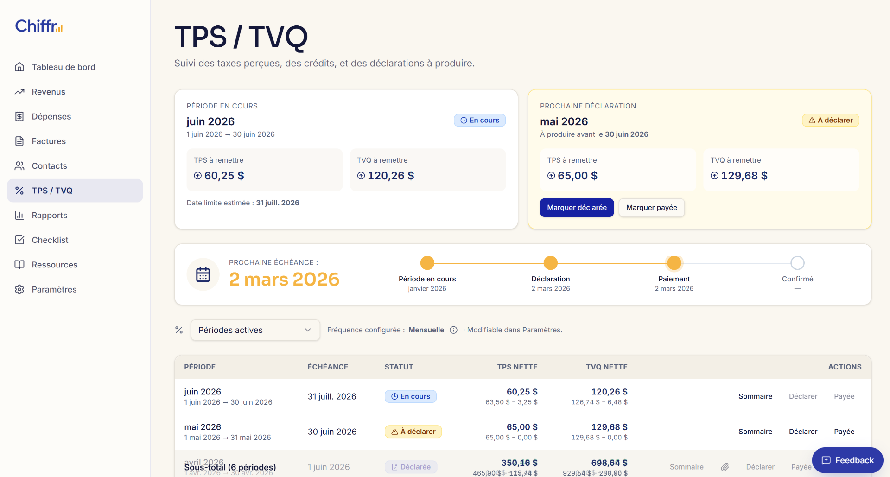Click arrow icon beside 129,68 $ TVQ
The height and width of the screenshot is (477, 890).
714,176
